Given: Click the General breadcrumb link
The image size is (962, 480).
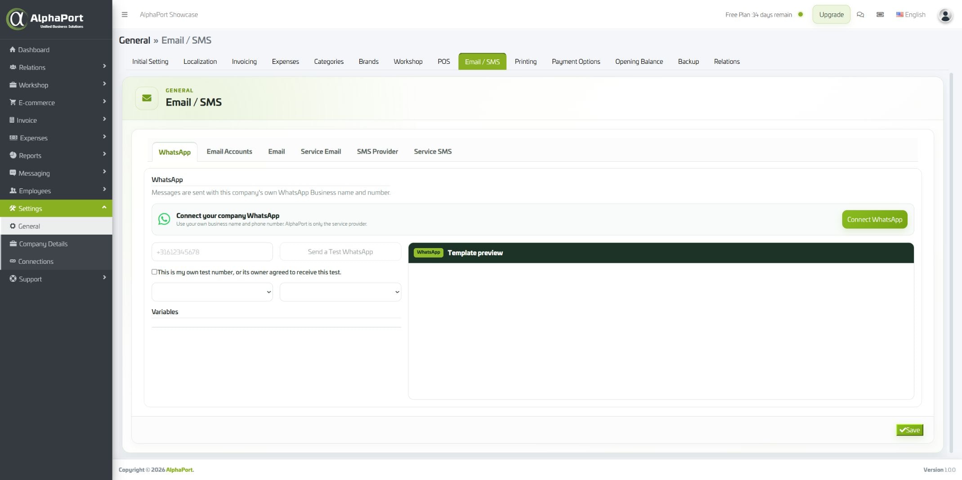Looking at the screenshot, I should coord(134,40).
